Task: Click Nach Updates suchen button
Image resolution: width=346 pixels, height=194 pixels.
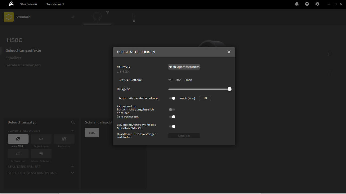Action: tap(184, 67)
